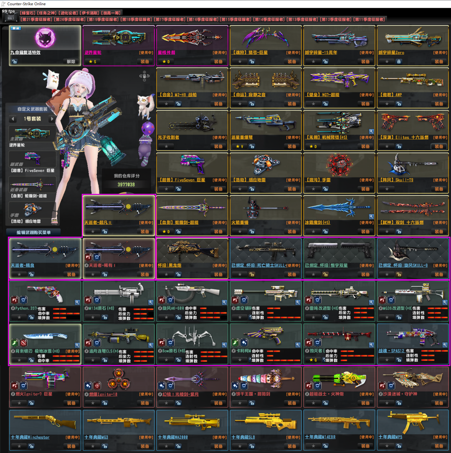This screenshot has height=453, width=451.
Task: Open the [任务之神] title tag
Action: click(46, 13)
